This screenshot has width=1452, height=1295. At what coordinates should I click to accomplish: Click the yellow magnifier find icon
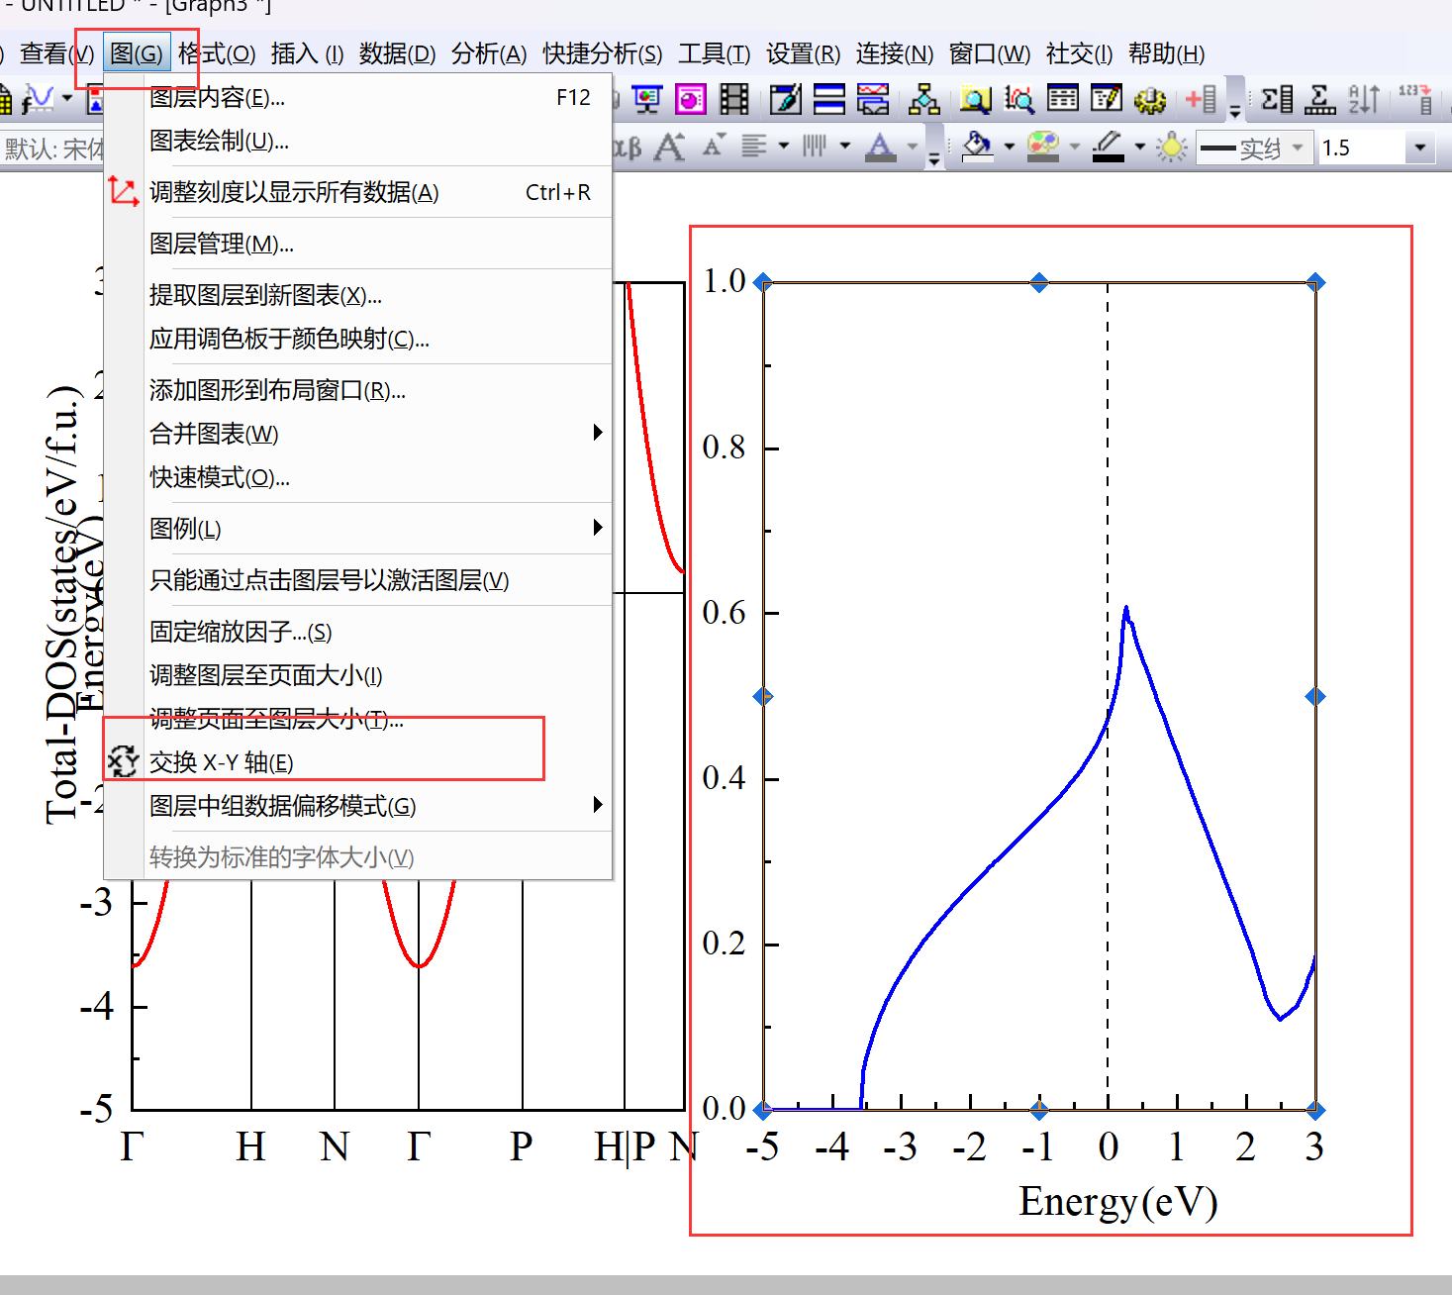(x=975, y=99)
